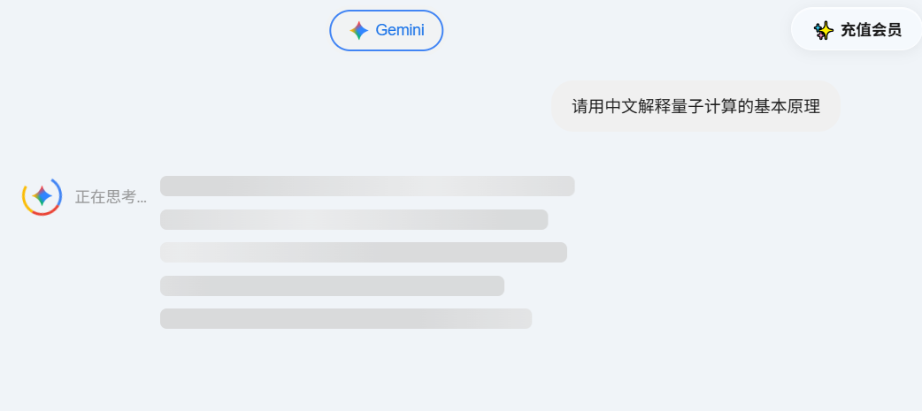This screenshot has height=411, width=922.
Task: Click the second loading skeleton bar
Action: click(x=354, y=219)
